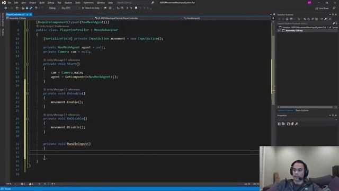Click the Alphabetical sort icon in Properties
The height and width of the screenshot is (191, 339).
[283, 124]
